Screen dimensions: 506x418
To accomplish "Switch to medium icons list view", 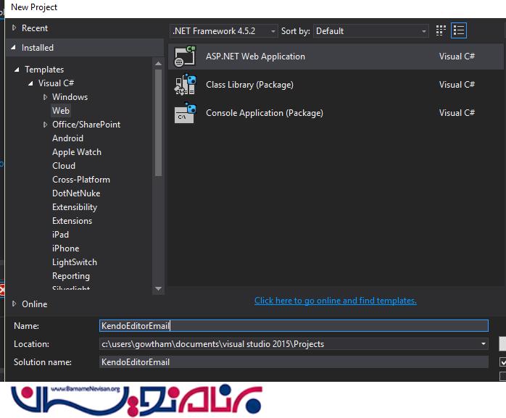I will (x=458, y=31).
